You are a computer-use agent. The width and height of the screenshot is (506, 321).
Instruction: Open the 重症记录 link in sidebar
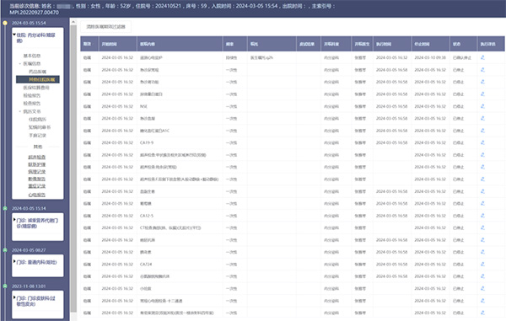pos(37,186)
